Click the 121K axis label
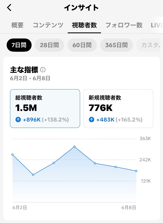Screen dimensions: 163x223 pos(146,181)
